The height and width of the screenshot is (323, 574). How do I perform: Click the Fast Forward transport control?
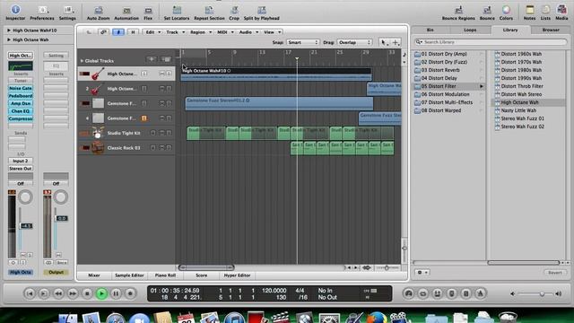[73, 293]
